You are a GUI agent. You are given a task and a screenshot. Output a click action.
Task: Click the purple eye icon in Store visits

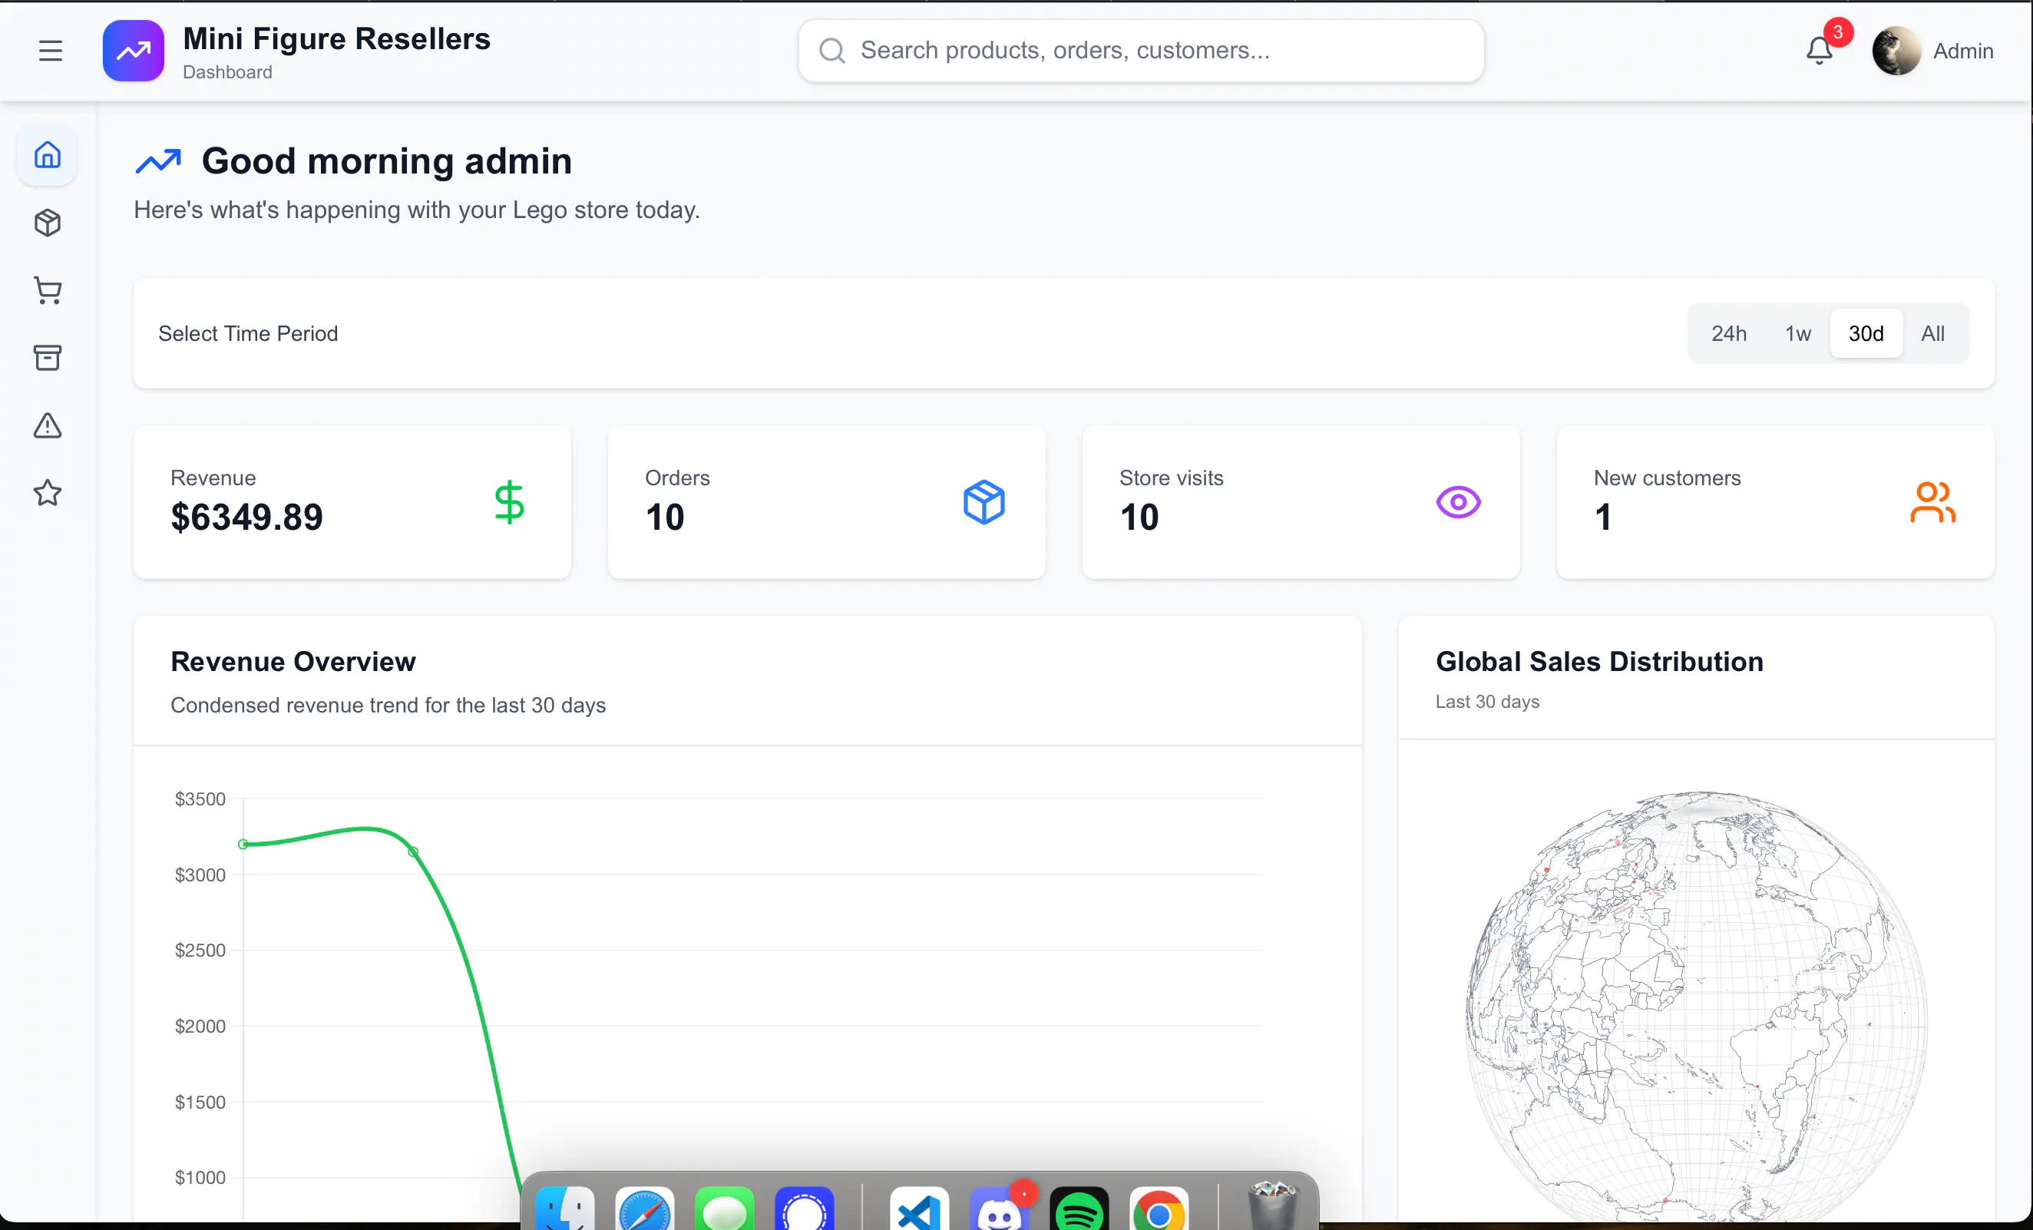coord(1458,502)
